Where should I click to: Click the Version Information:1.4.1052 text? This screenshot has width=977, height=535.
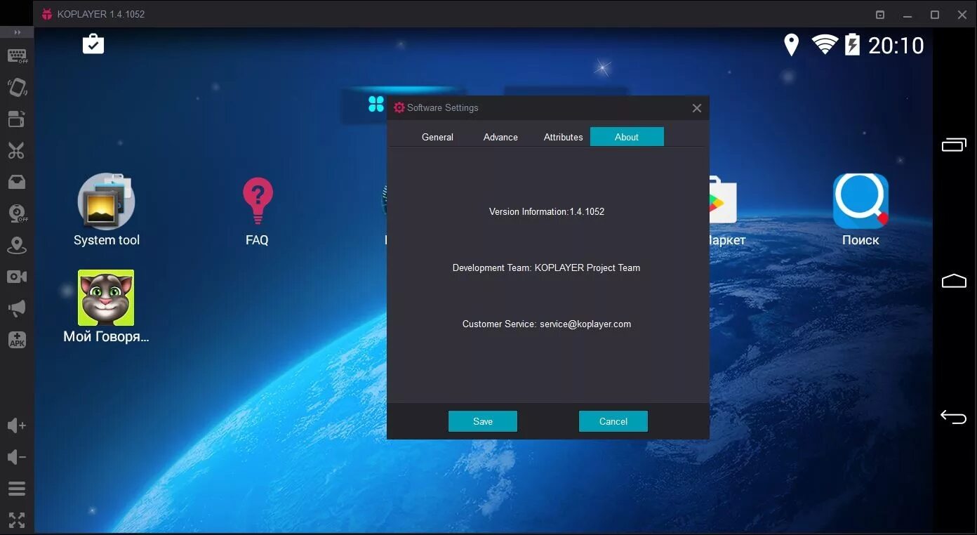click(547, 211)
